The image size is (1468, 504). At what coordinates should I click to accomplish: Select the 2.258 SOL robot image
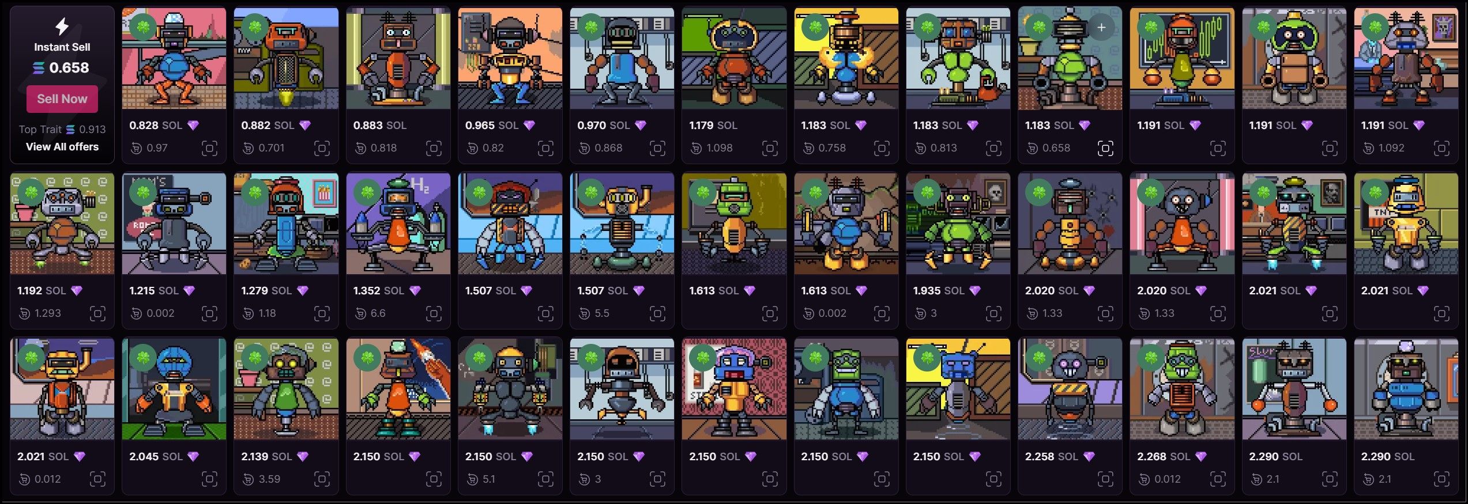(x=1070, y=389)
